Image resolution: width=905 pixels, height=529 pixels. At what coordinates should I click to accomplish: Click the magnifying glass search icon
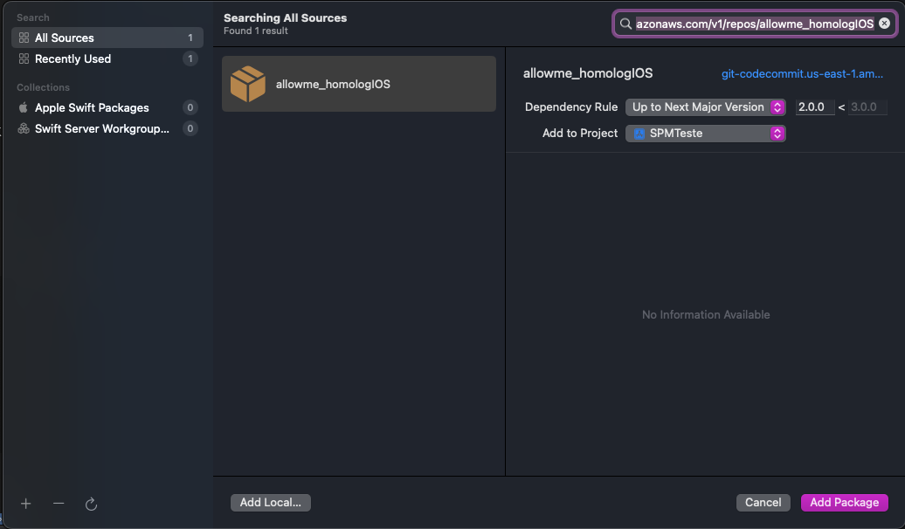(x=625, y=24)
